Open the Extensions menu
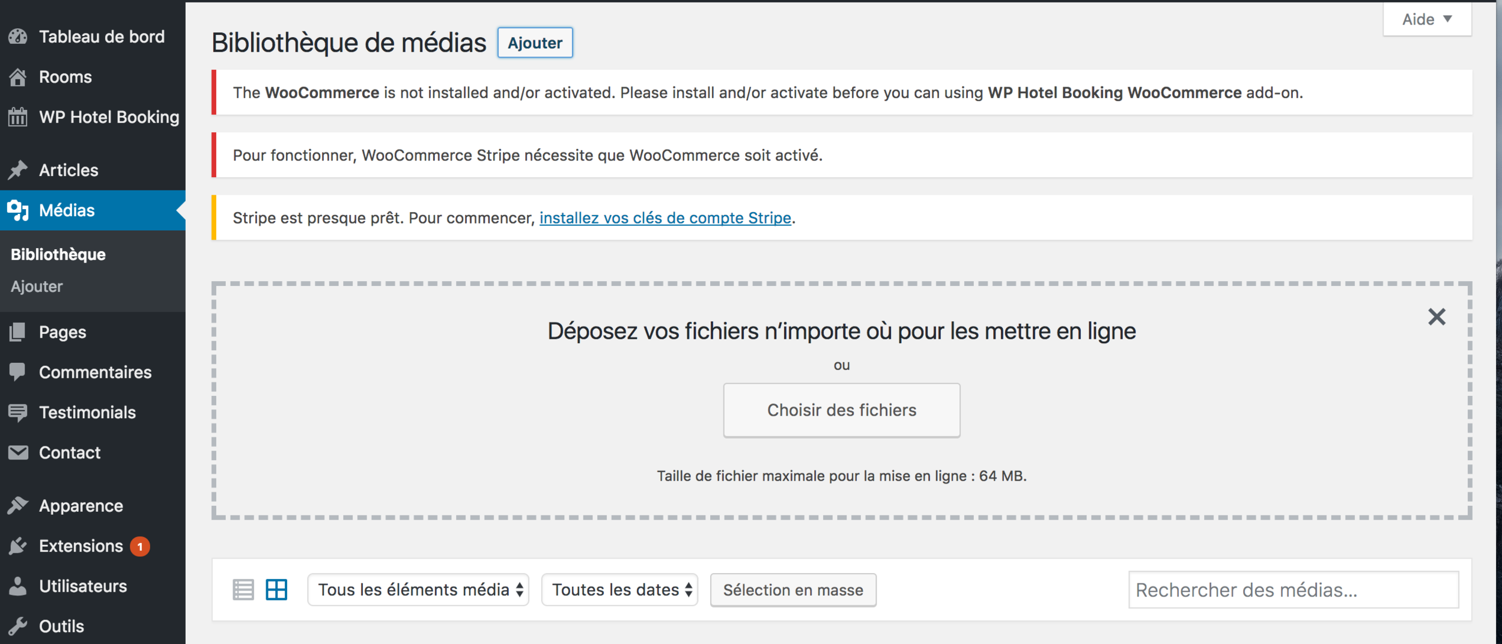 [x=93, y=546]
